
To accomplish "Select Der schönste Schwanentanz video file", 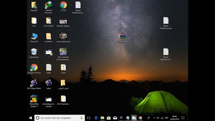I will click(63, 51).
